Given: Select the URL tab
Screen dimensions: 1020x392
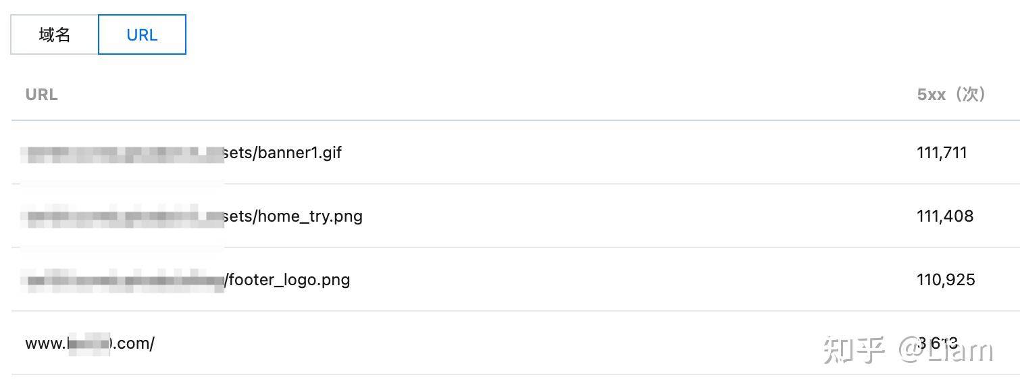Looking at the screenshot, I should click(x=142, y=34).
